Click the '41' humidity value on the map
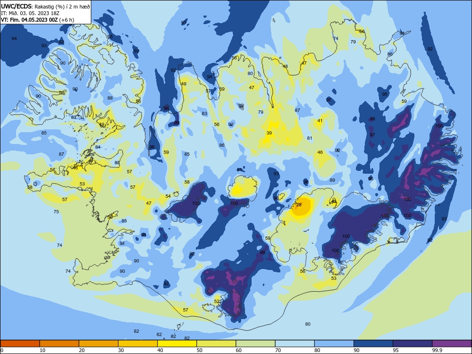 pyautogui.click(x=320, y=121)
